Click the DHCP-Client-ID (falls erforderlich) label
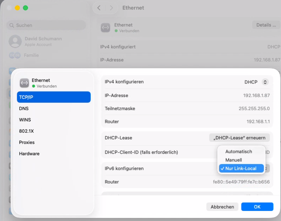This screenshot has width=281, height=221. [x=141, y=152]
